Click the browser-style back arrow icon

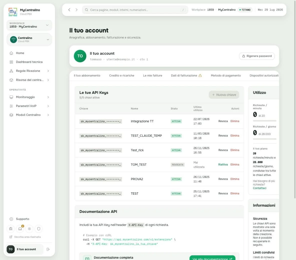(x=69, y=10)
